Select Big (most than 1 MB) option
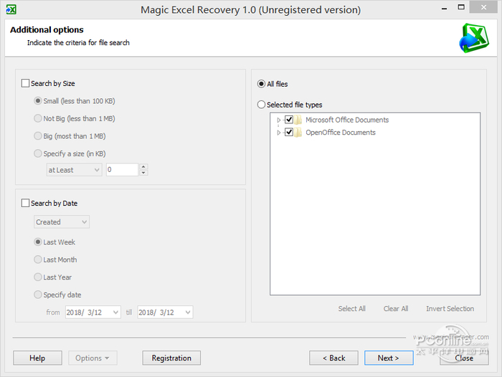This screenshot has width=502, height=377. [x=38, y=136]
